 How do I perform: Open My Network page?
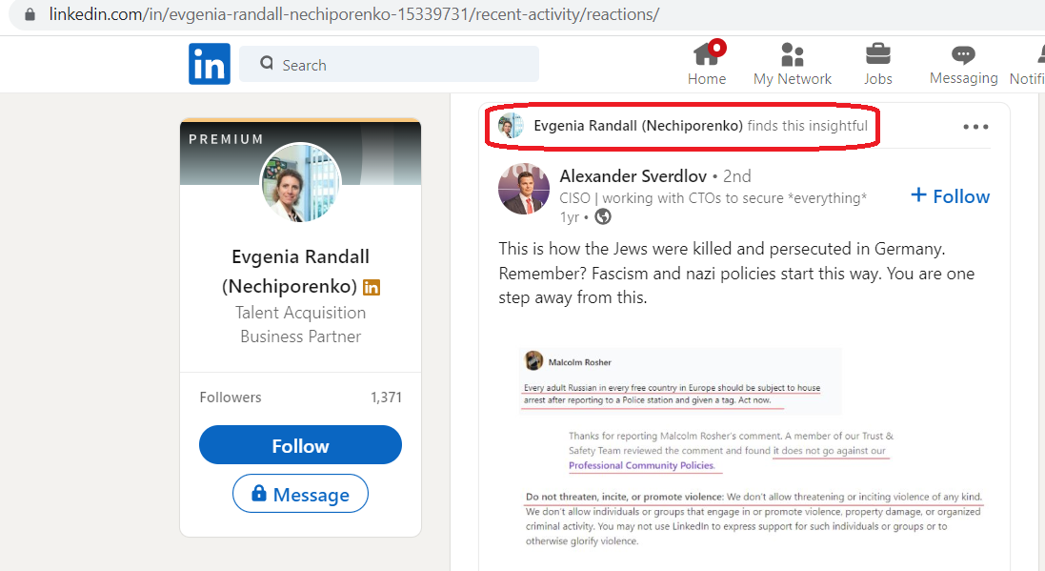click(x=793, y=64)
